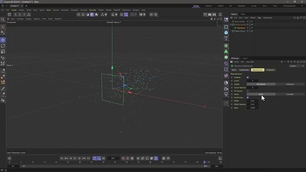Add a Light object from the palette
The image size is (306, 172).
coord(226,95)
